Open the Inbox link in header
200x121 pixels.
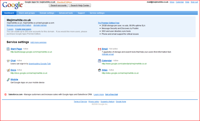[172, 2]
